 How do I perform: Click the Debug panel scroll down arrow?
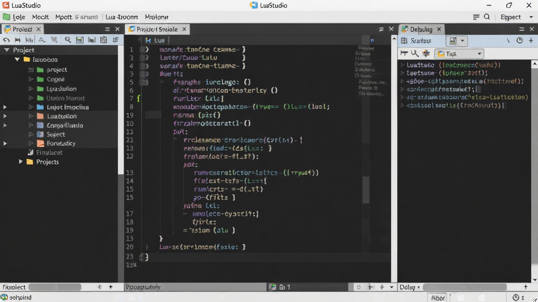534,279
